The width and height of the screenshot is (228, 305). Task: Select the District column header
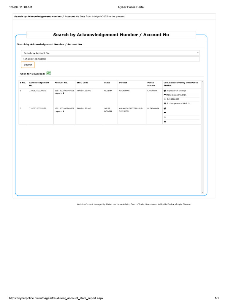pyautogui.click(x=123, y=83)
